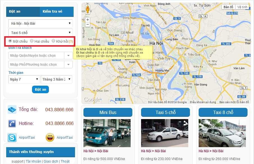This screenshot has width=254, height=164.
Task: Select the Một chiều radio button
Action: coord(10,41)
